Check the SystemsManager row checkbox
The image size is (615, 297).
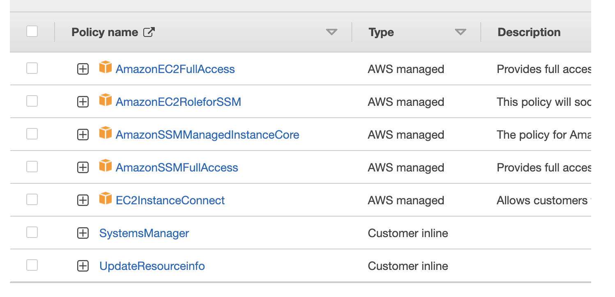32,233
